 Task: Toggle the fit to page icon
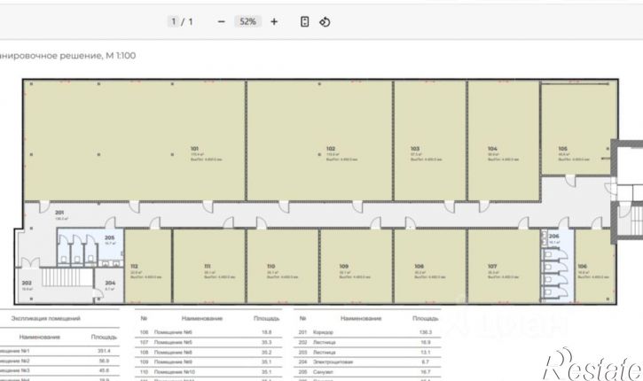pos(304,21)
